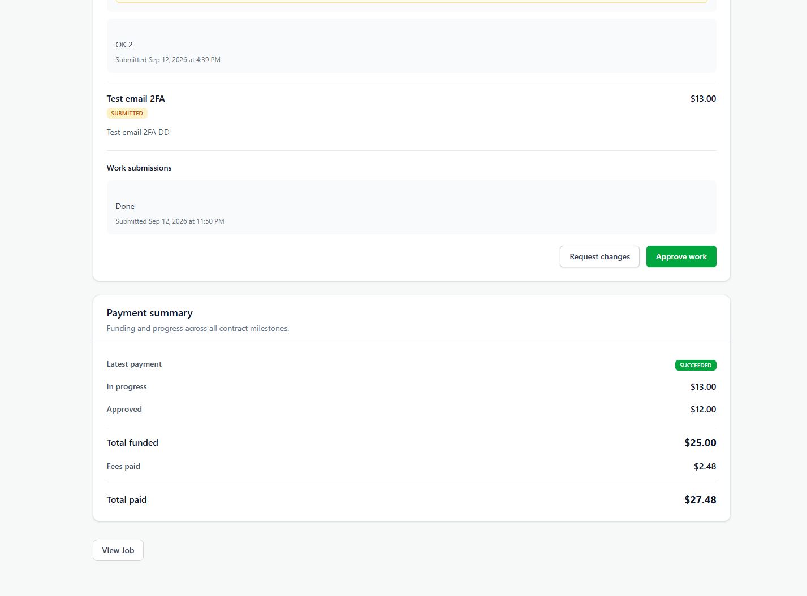Image resolution: width=807 pixels, height=596 pixels.
Task: Click the Total paid amount $27.48
Action: coord(700,500)
